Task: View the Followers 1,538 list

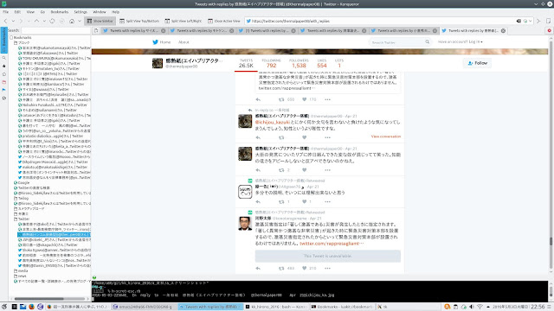Action: click(299, 63)
